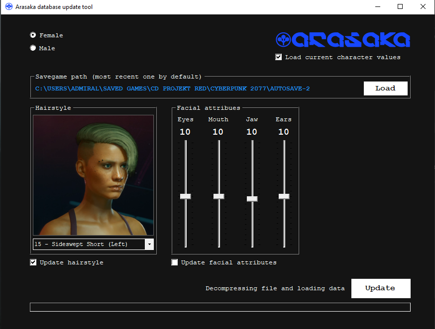Screen dimensions: 435x329
Task: Click the Eyes slider handle
Action: 186,196
